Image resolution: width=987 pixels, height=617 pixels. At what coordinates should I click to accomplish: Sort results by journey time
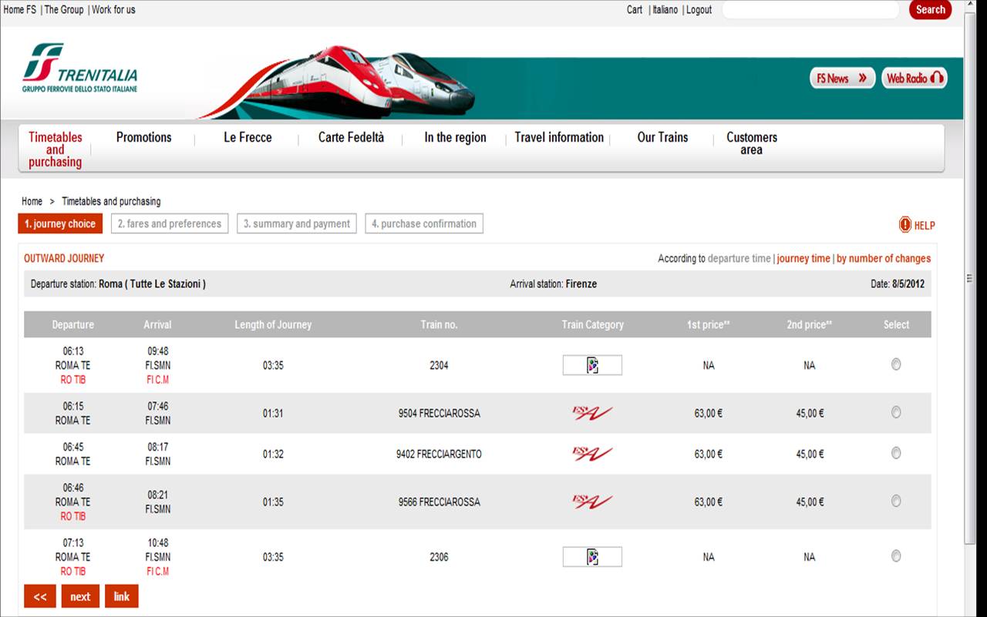(803, 259)
